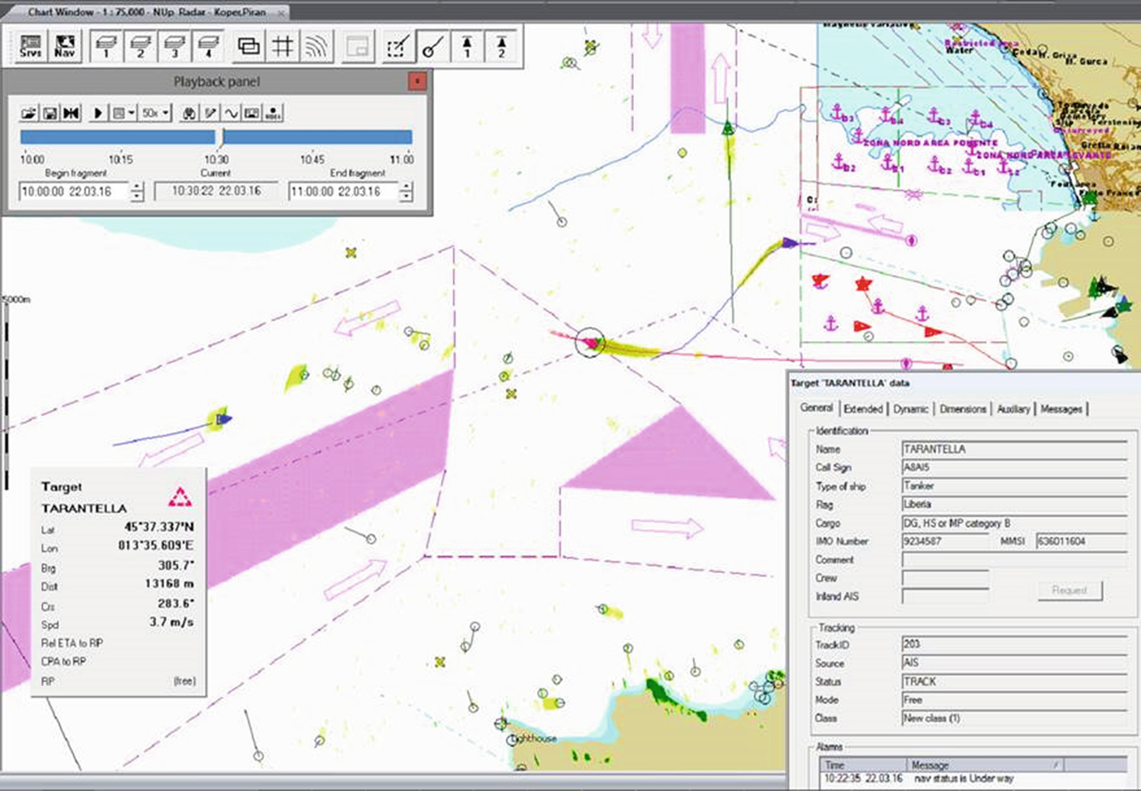The image size is (1141, 791).
Task: Click the Class field New class (1)
Action: coord(1014,718)
